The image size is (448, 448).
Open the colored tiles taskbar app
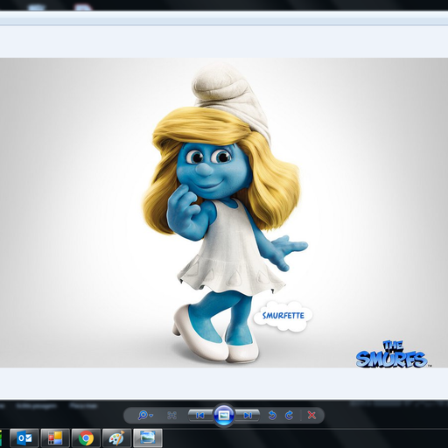(x=55, y=438)
